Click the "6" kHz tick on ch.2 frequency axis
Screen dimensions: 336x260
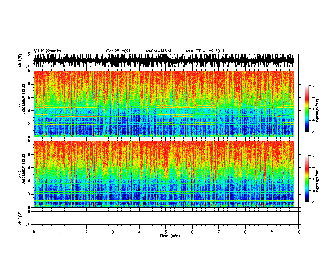[x=29, y=168]
